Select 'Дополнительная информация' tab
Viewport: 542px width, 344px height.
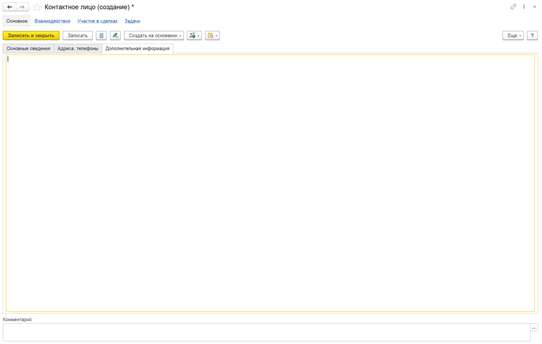click(x=138, y=49)
